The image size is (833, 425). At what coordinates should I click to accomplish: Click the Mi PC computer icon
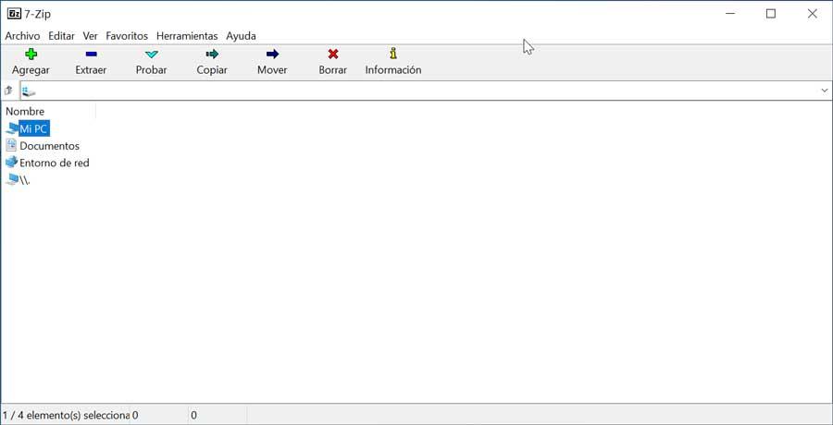(x=12, y=127)
